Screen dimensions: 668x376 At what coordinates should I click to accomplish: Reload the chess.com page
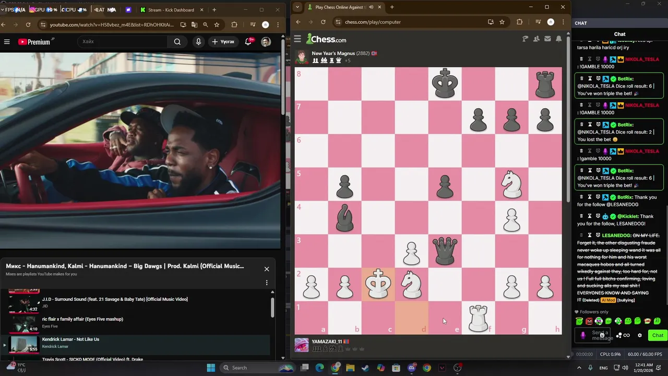323,22
